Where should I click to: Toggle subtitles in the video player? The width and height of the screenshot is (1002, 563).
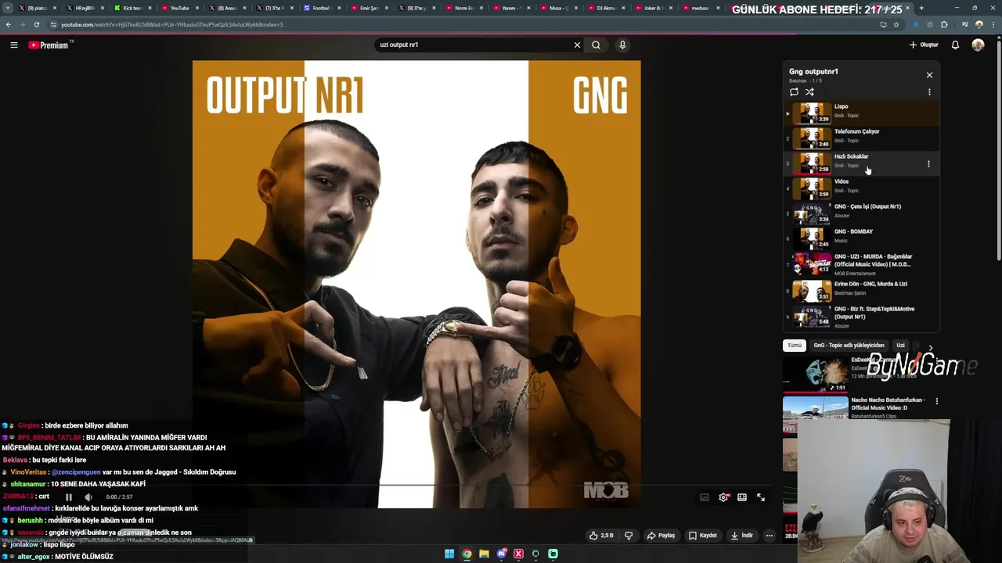point(705,497)
